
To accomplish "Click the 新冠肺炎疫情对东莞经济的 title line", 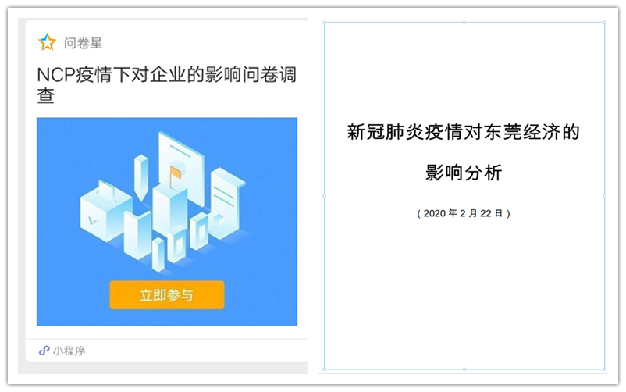I will [463, 132].
